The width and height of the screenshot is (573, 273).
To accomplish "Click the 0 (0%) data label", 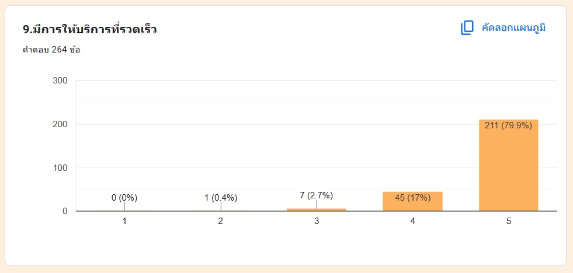I will [124, 198].
